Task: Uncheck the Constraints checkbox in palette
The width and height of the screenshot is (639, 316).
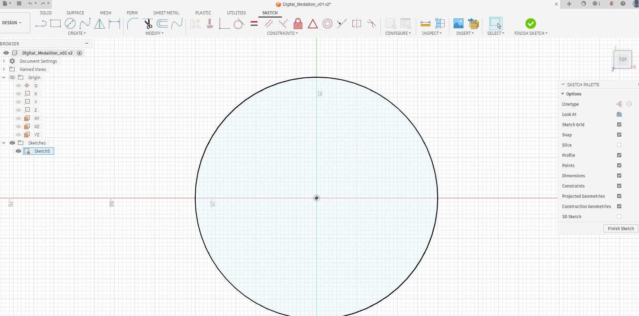Action: tap(619, 186)
